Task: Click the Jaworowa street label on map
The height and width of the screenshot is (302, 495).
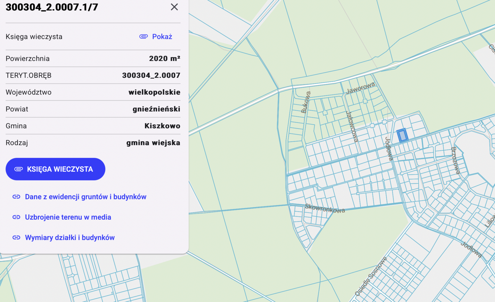Action: [360, 88]
